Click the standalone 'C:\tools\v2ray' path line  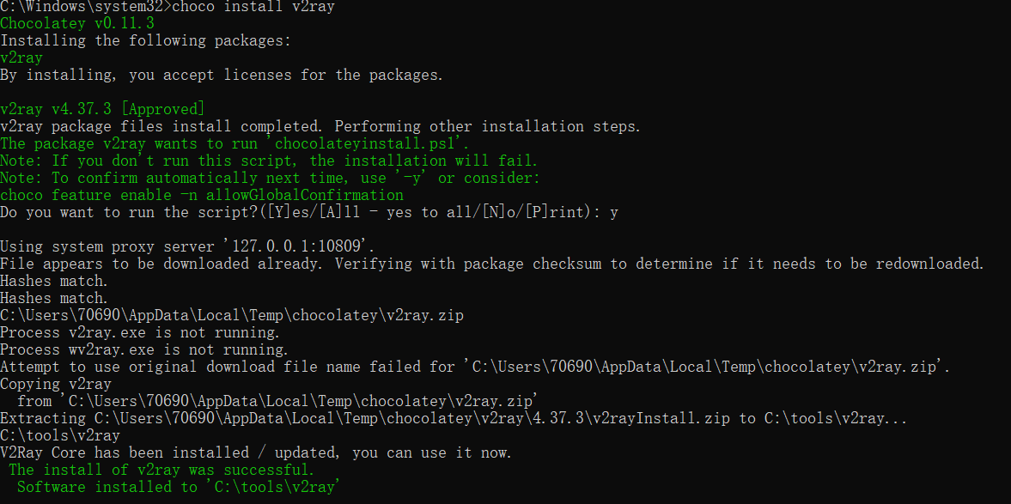(x=60, y=435)
